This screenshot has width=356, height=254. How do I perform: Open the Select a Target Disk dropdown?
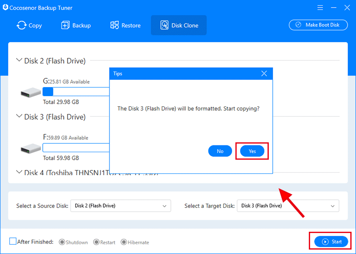pyautogui.click(x=288, y=206)
